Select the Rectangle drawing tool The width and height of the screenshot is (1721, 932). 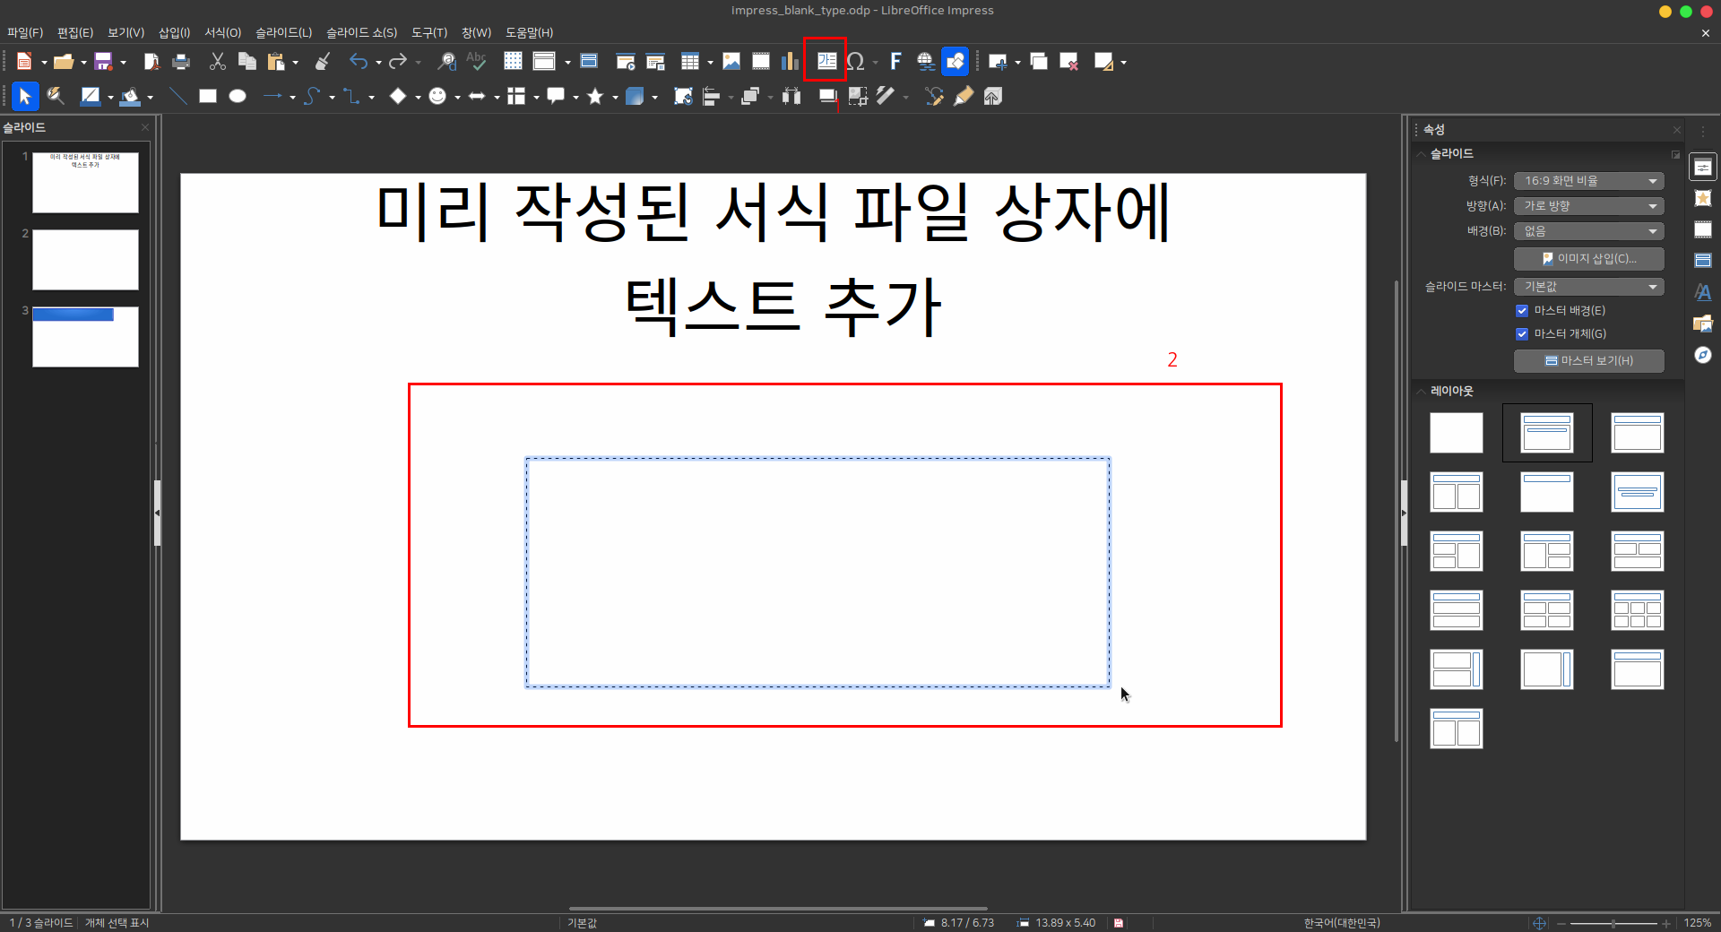coord(208,97)
